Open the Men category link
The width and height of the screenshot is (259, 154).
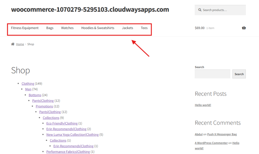tap(28, 89)
